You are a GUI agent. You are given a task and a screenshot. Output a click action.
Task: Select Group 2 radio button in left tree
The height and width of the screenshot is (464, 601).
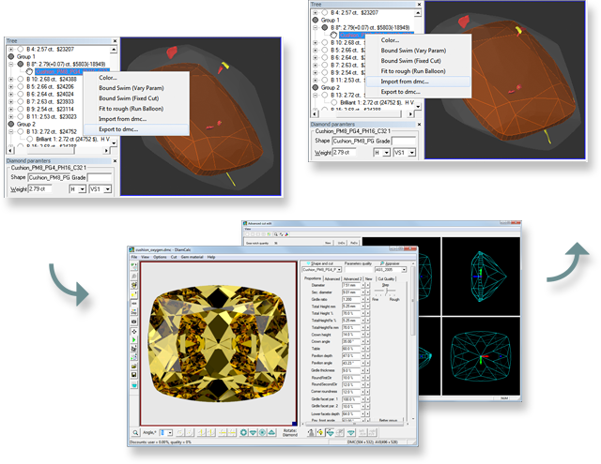pos(8,123)
